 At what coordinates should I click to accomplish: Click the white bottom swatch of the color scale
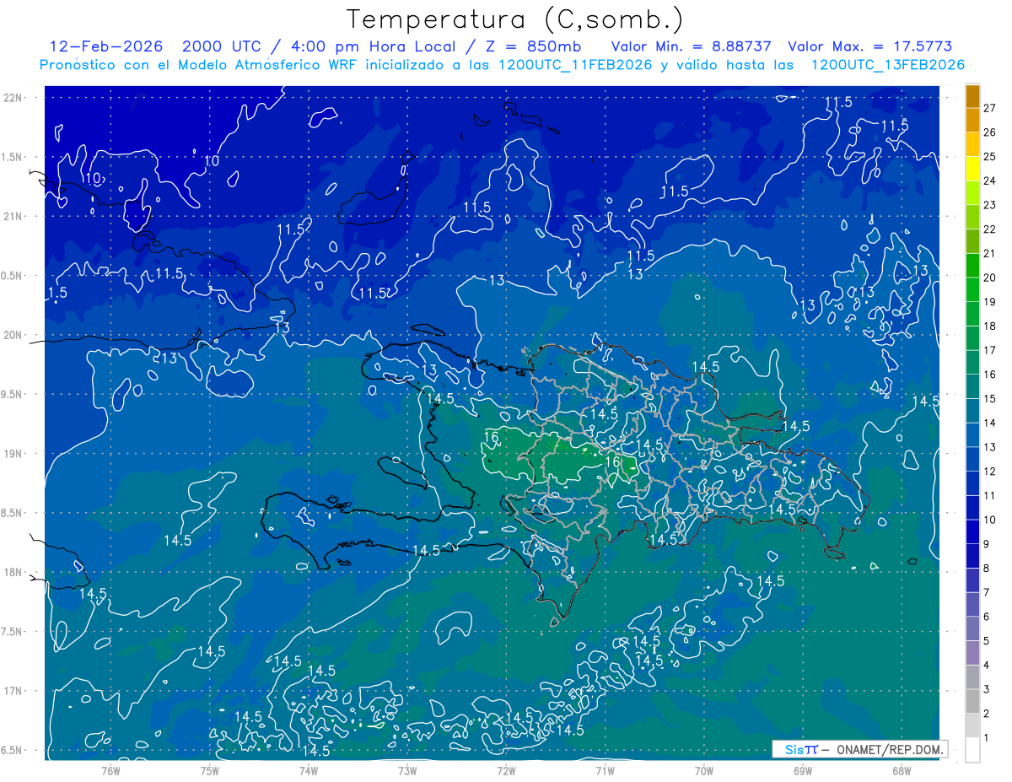pyautogui.click(x=972, y=750)
